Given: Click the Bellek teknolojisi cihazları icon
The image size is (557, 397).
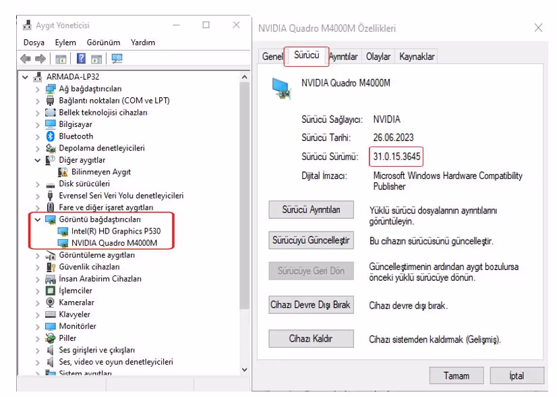Looking at the screenshot, I should (51, 112).
